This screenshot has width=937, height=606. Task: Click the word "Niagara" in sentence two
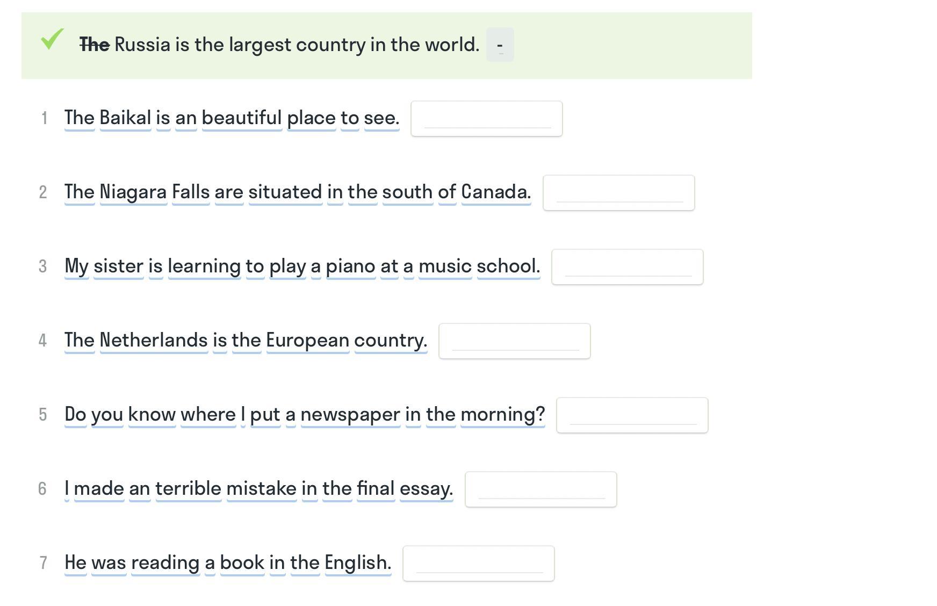pos(133,192)
